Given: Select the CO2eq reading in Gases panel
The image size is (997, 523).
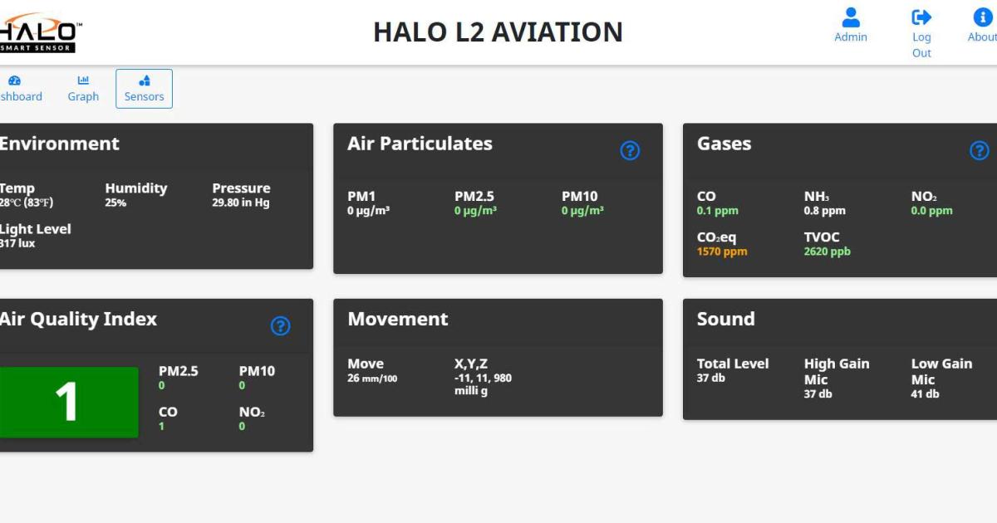Looking at the screenshot, I should tap(720, 244).
